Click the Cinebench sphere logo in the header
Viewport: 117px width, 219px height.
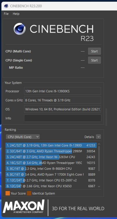[x=20, y=29]
